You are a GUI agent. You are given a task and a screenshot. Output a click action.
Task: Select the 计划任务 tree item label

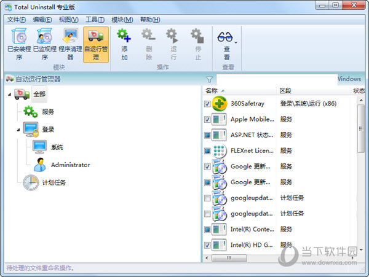pos(54,182)
